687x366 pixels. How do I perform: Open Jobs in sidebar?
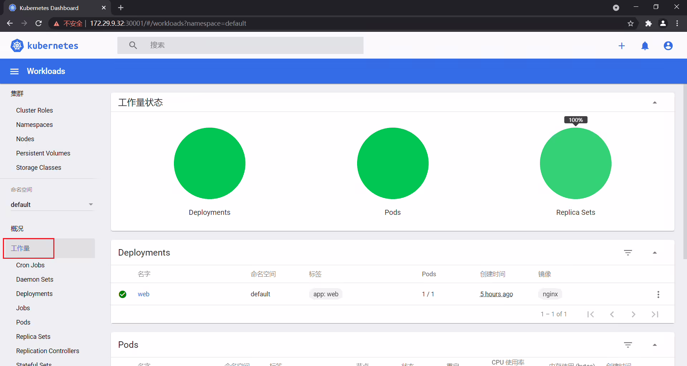pyautogui.click(x=23, y=308)
